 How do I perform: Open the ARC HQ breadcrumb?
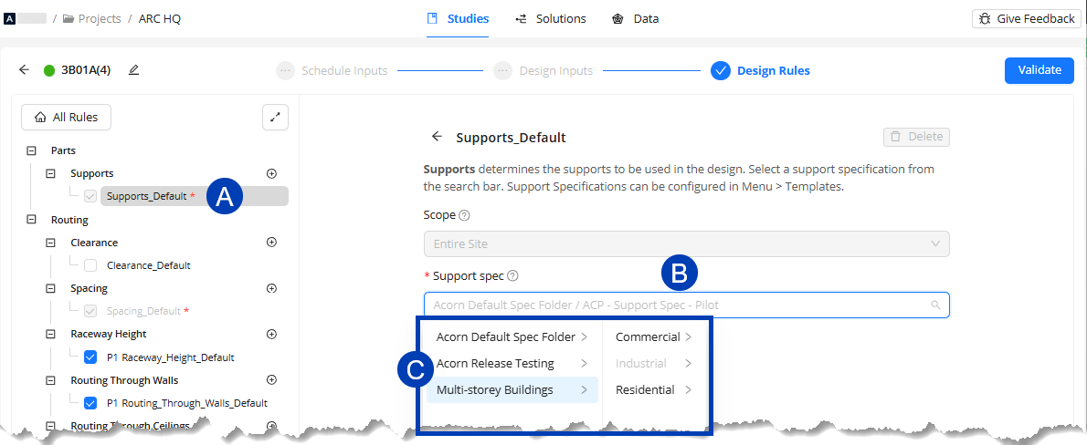click(160, 18)
